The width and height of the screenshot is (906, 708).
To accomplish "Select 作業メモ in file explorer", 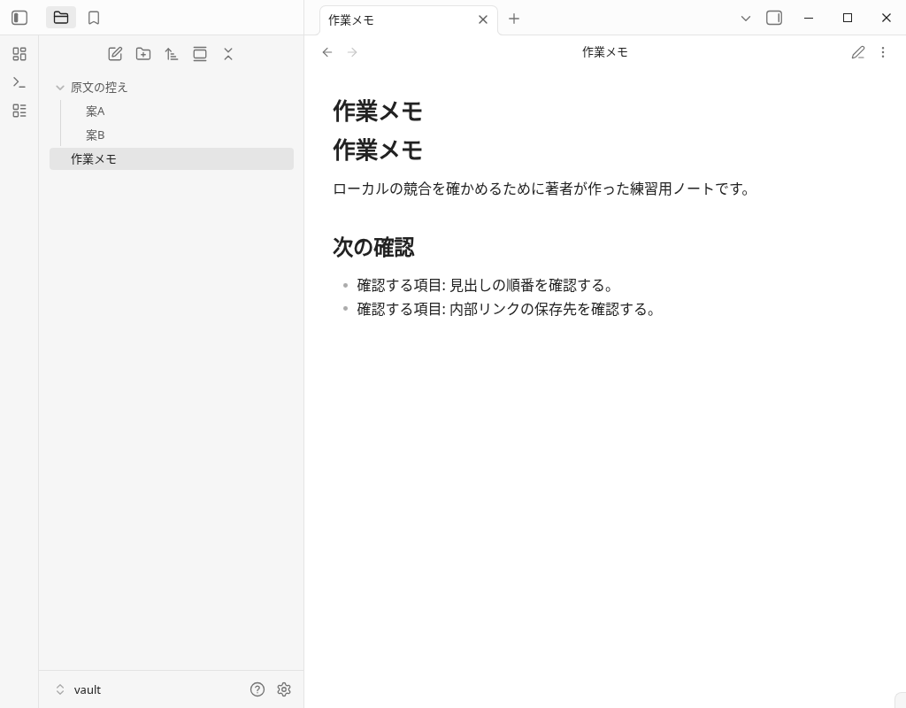I will pos(172,159).
